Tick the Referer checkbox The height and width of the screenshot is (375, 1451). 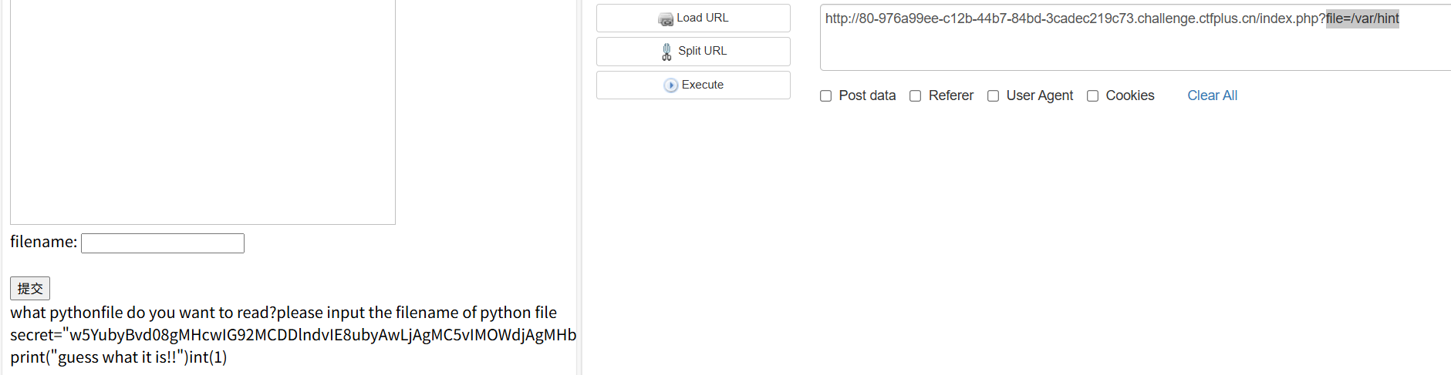[915, 96]
